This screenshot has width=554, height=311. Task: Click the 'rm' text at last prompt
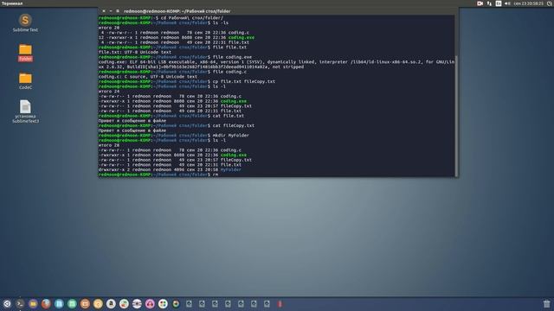pyautogui.click(x=216, y=175)
